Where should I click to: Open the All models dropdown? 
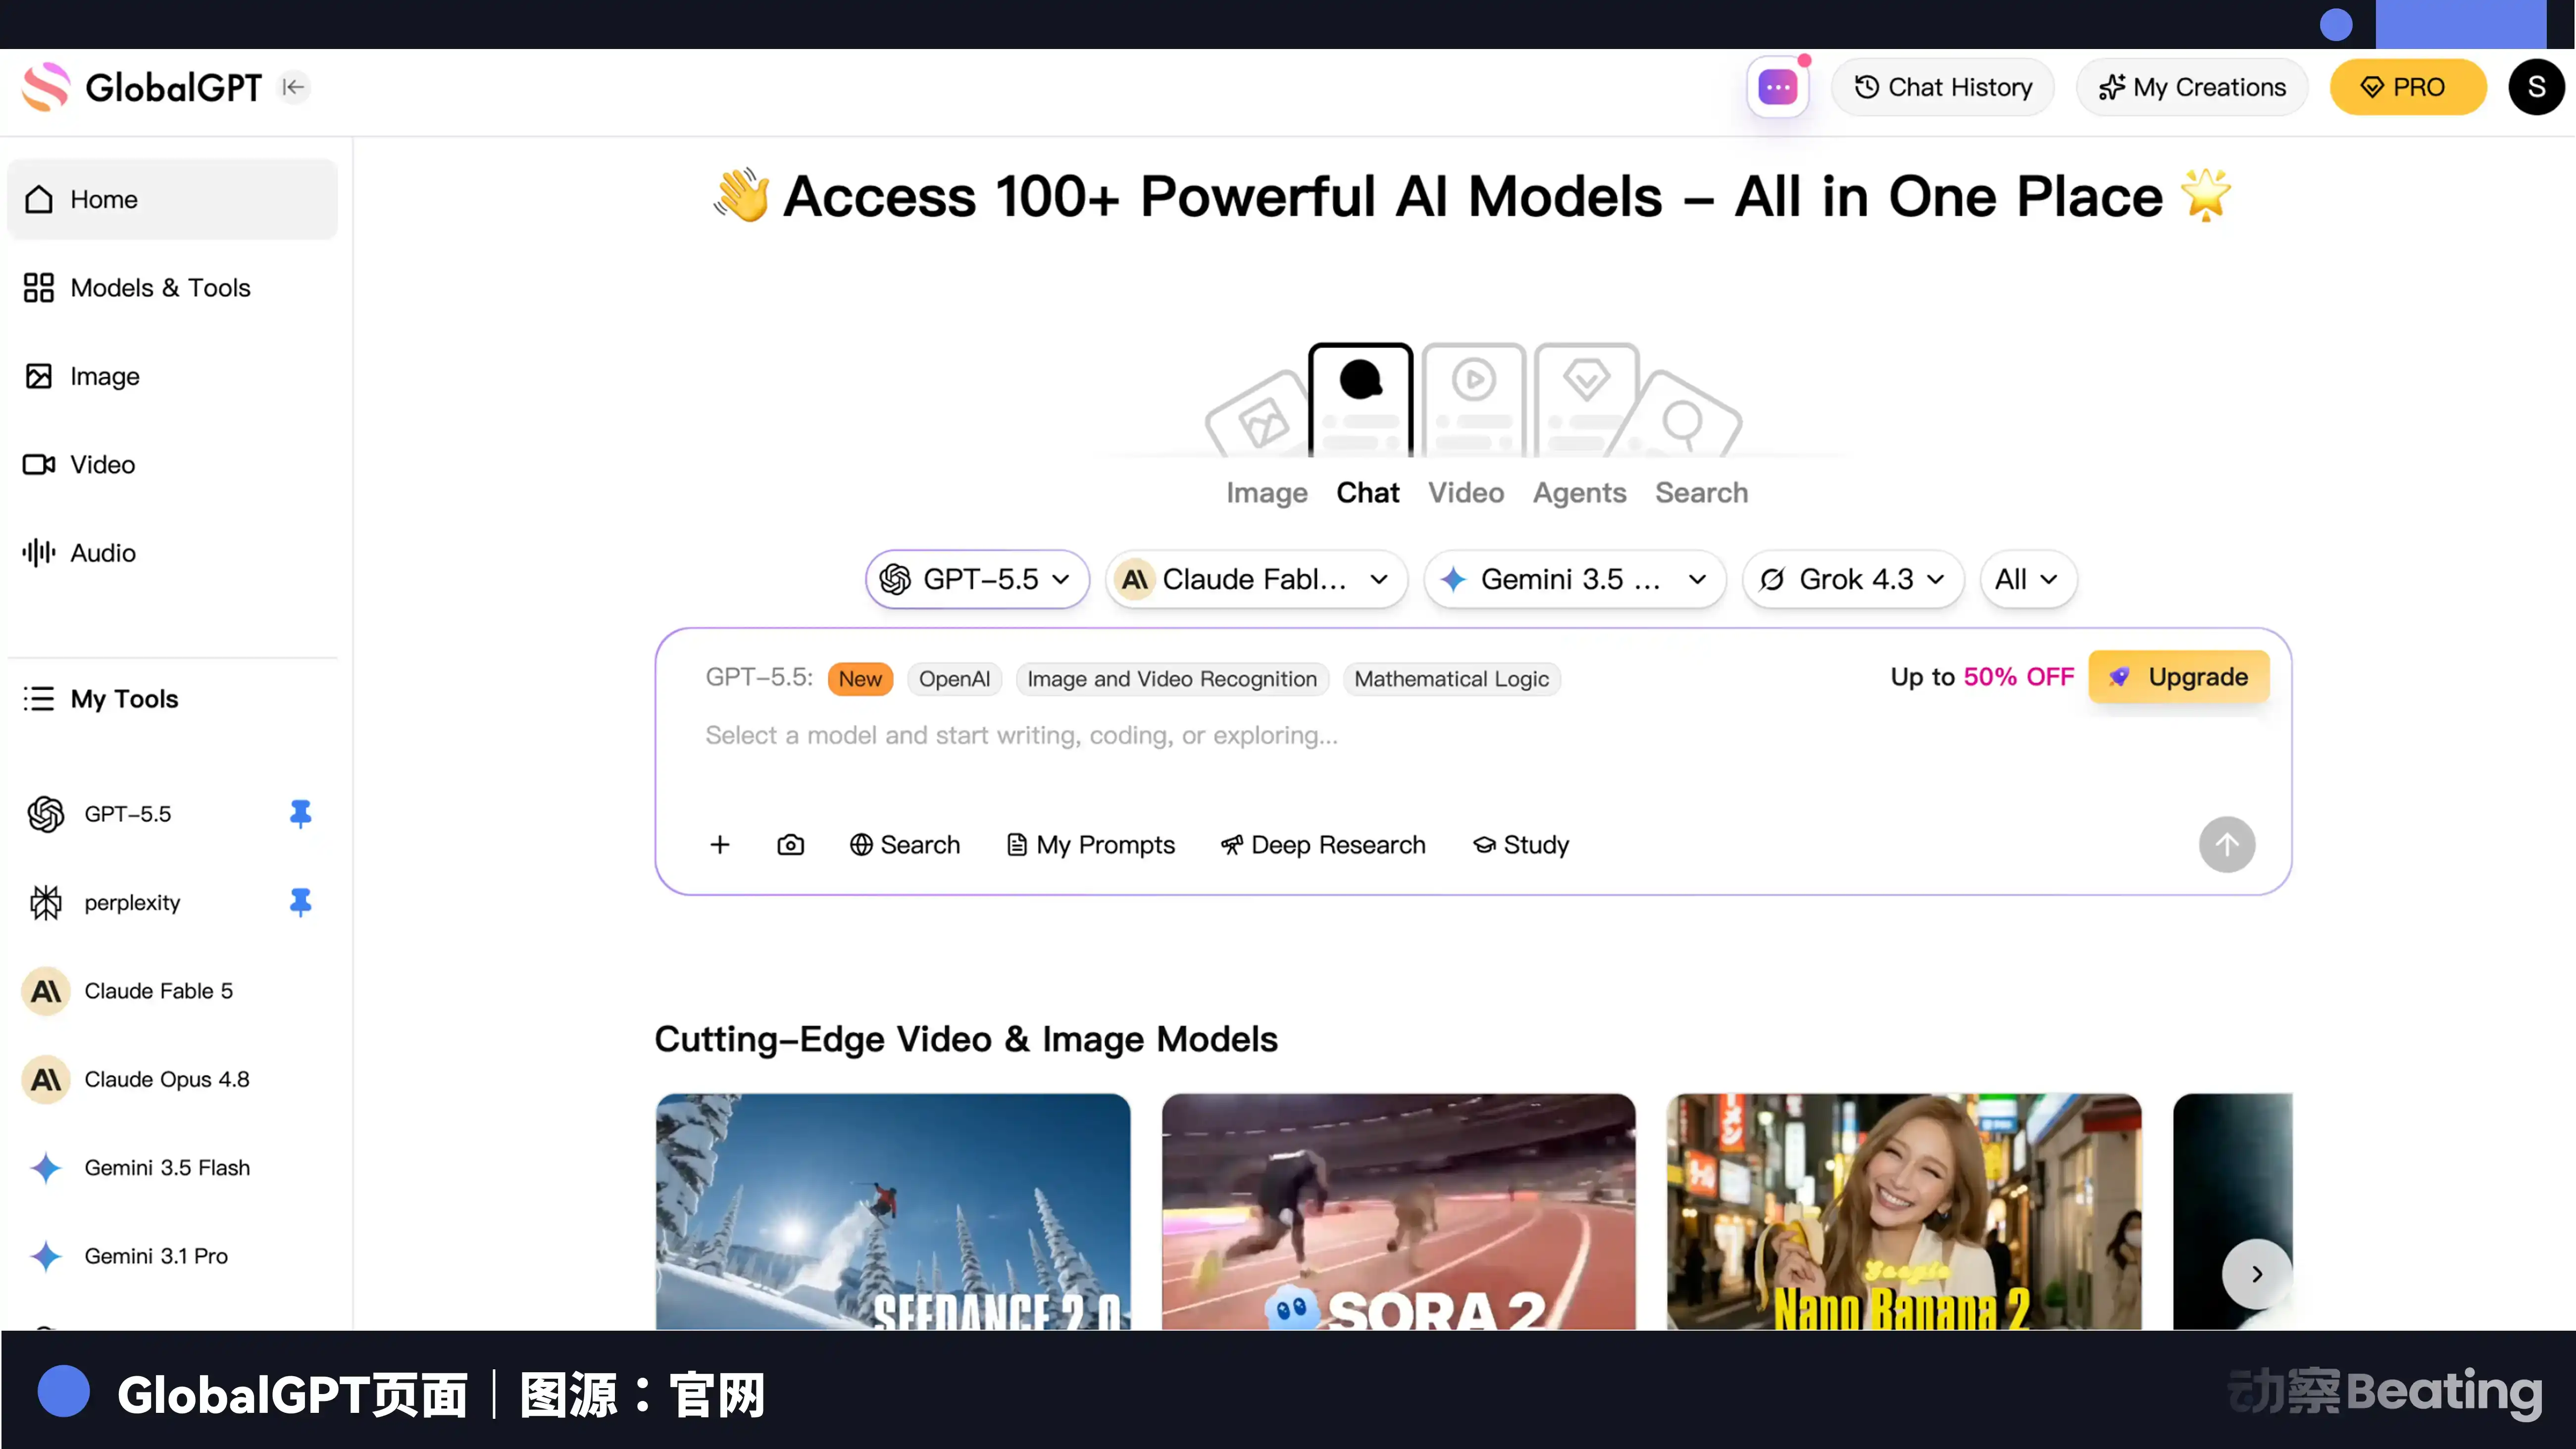click(x=2027, y=579)
